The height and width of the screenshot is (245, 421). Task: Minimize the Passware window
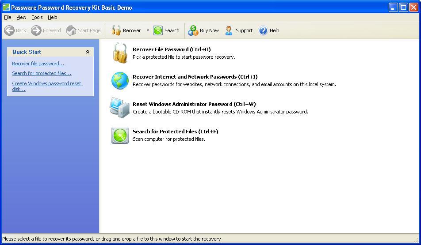[x=393, y=7]
